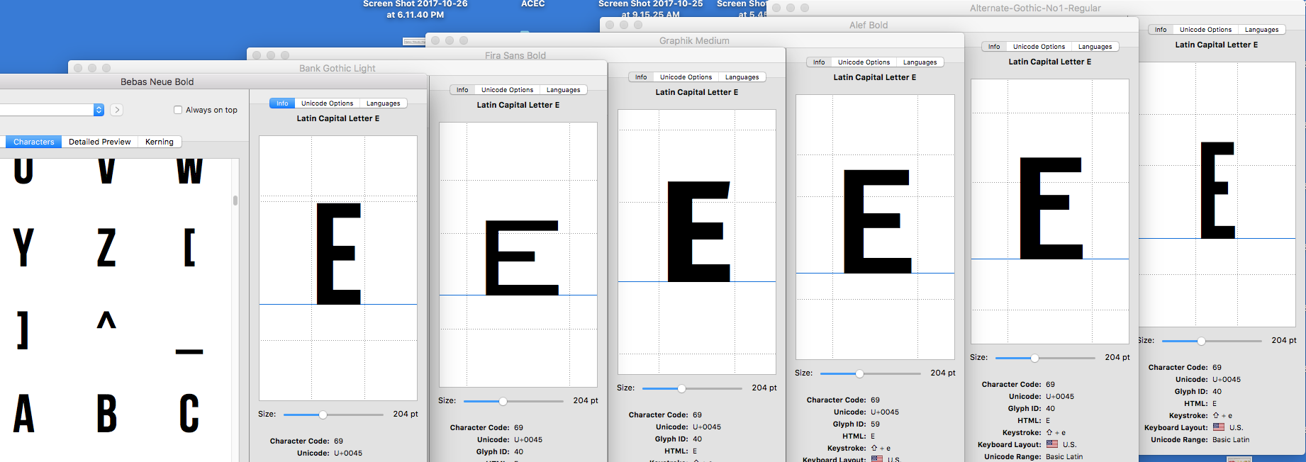
Task: Select the Characters tab in Bebas Neue Bold
Action: (33, 142)
